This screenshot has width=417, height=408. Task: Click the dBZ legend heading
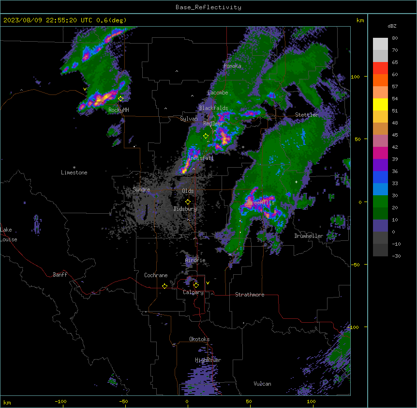click(392, 26)
